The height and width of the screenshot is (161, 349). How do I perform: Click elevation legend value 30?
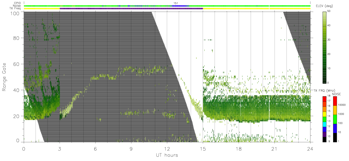(329, 40)
